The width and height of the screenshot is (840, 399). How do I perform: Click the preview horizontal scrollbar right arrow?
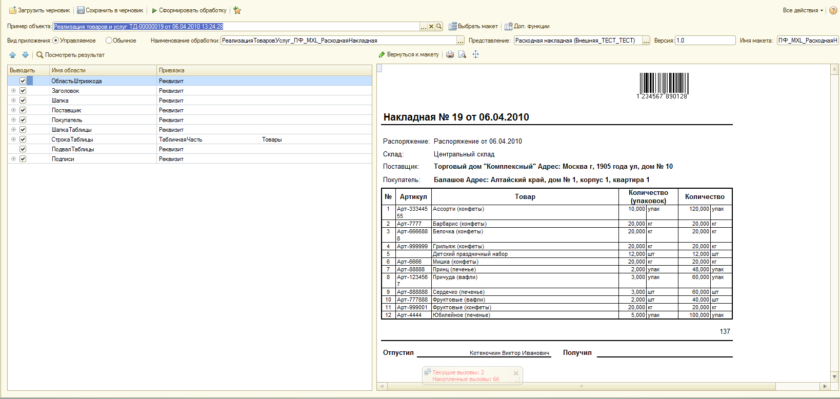[825, 386]
